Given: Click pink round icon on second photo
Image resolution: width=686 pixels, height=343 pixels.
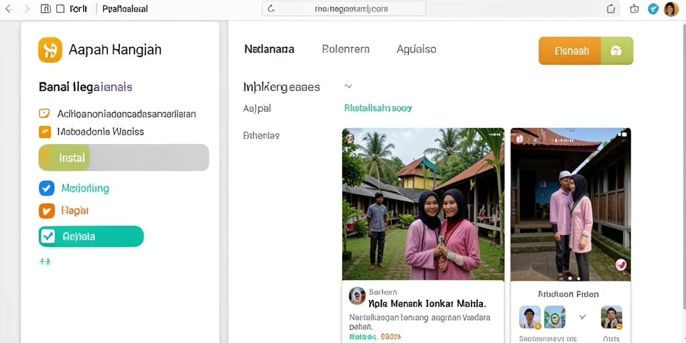Looking at the screenshot, I should pyautogui.click(x=621, y=264).
